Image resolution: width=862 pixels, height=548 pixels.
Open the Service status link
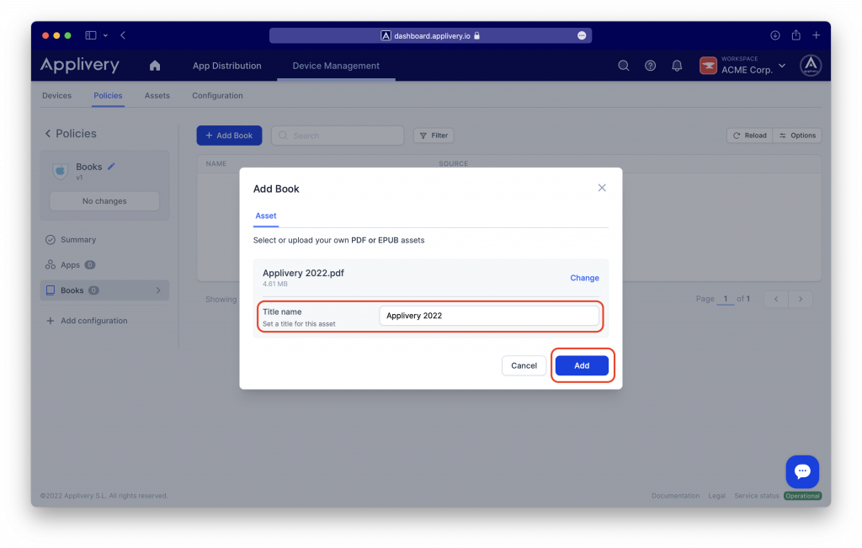[x=757, y=496]
